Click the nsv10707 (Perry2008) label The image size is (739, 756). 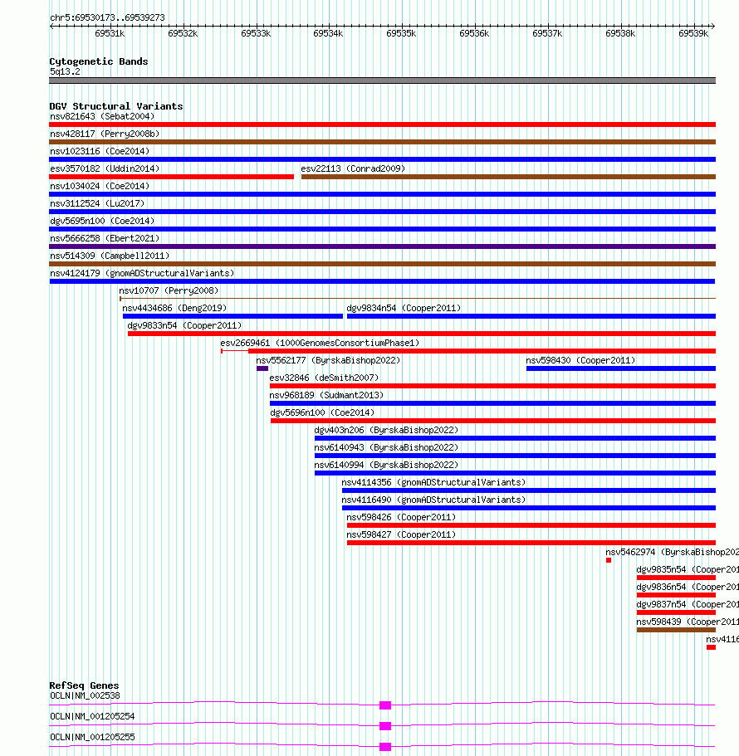169,290
